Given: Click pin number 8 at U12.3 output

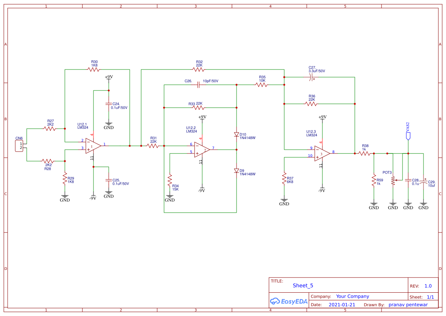Looking at the screenshot, I should pos(333,152).
